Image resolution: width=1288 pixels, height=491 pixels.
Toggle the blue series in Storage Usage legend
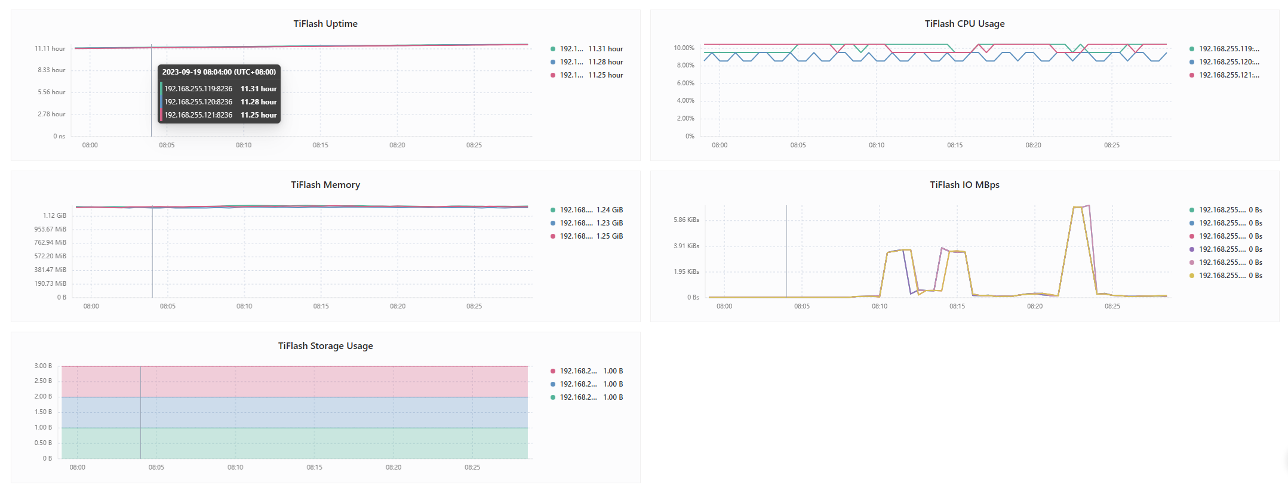point(586,384)
